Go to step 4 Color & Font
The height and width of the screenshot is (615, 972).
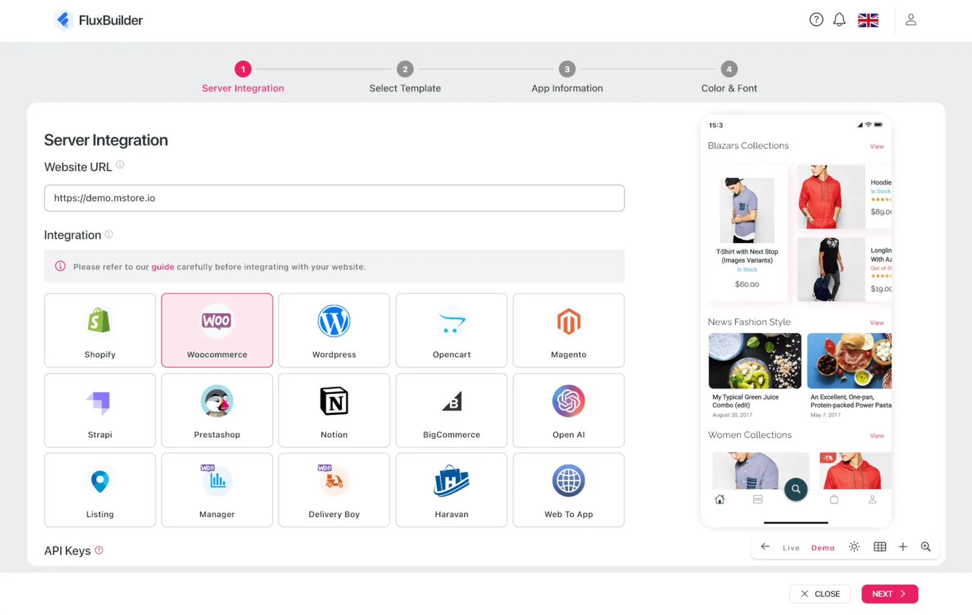[729, 78]
